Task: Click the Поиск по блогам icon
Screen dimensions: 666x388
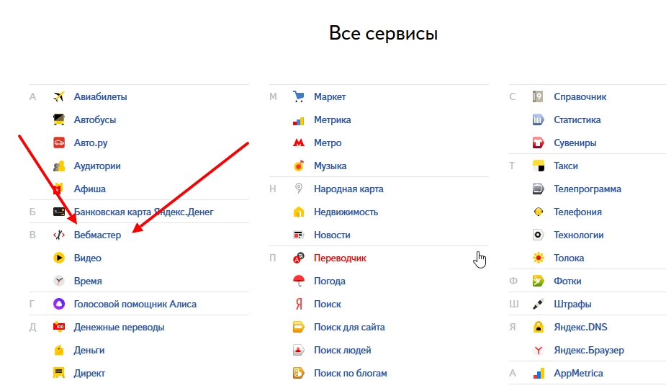Action: click(x=299, y=373)
